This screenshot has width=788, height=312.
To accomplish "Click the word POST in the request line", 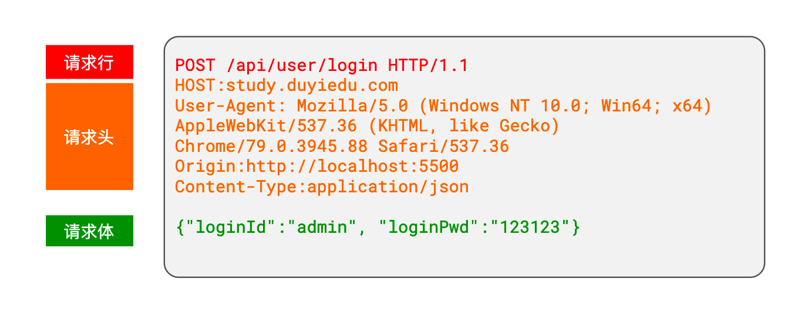I will tap(196, 65).
